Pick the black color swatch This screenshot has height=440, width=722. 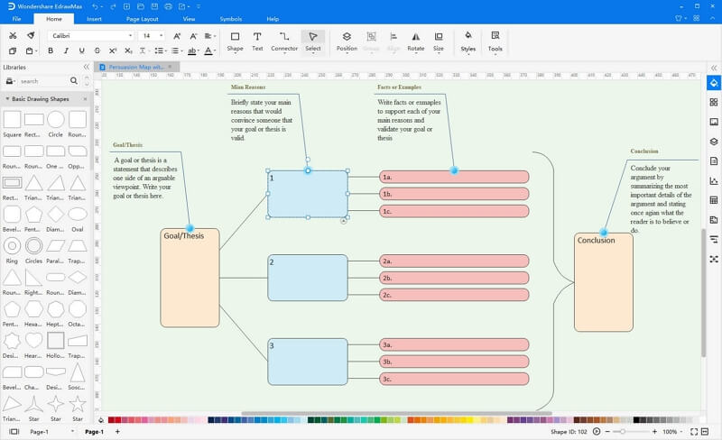point(636,420)
